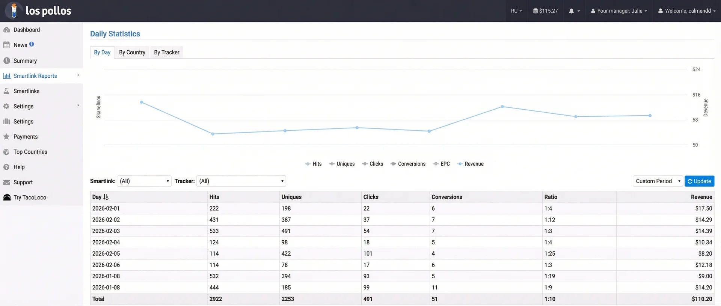Open the Custom Period dropdown
Screen dimensions: 721x306
point(658,181)
